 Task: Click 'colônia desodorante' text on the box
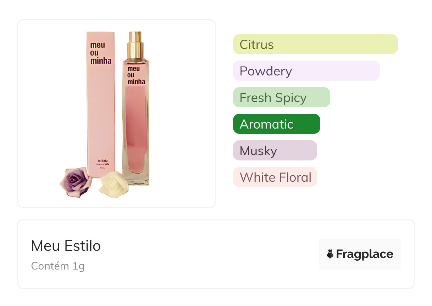click(x=102, y=163)
